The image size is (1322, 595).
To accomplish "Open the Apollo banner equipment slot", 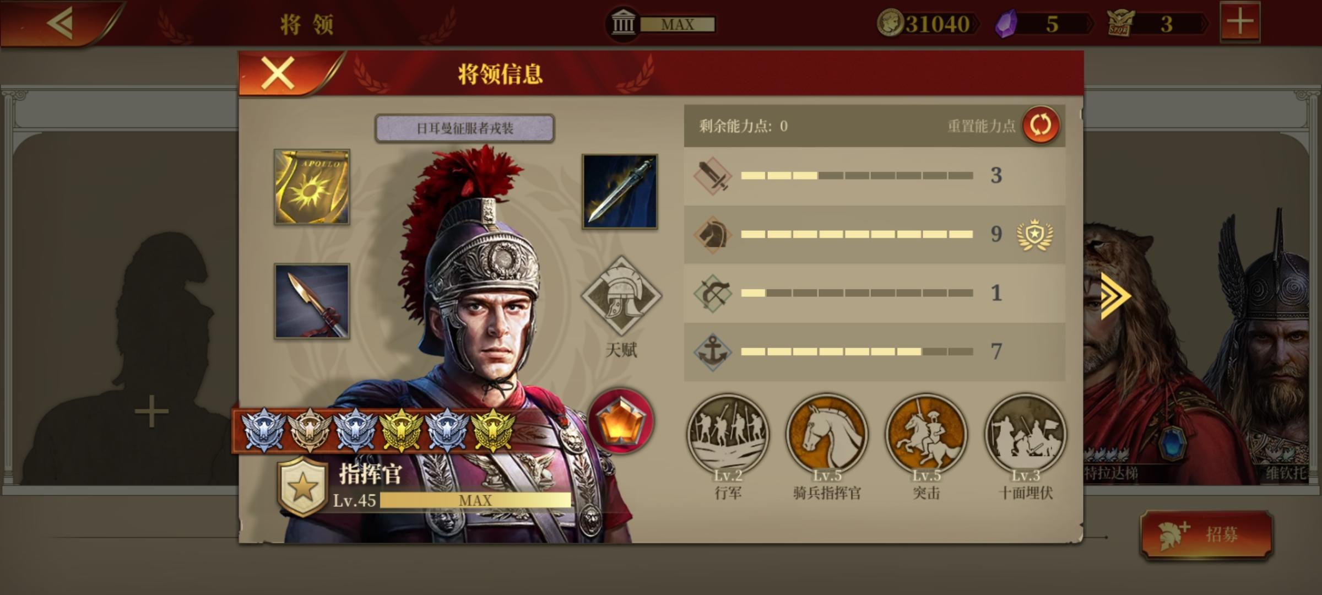I will pos(312,187).
